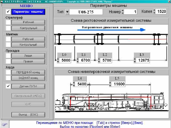The height and width of the screenshot is (128, 171).
Task: Click the L5 spinner arrows
Action: [x=110, y=84]
